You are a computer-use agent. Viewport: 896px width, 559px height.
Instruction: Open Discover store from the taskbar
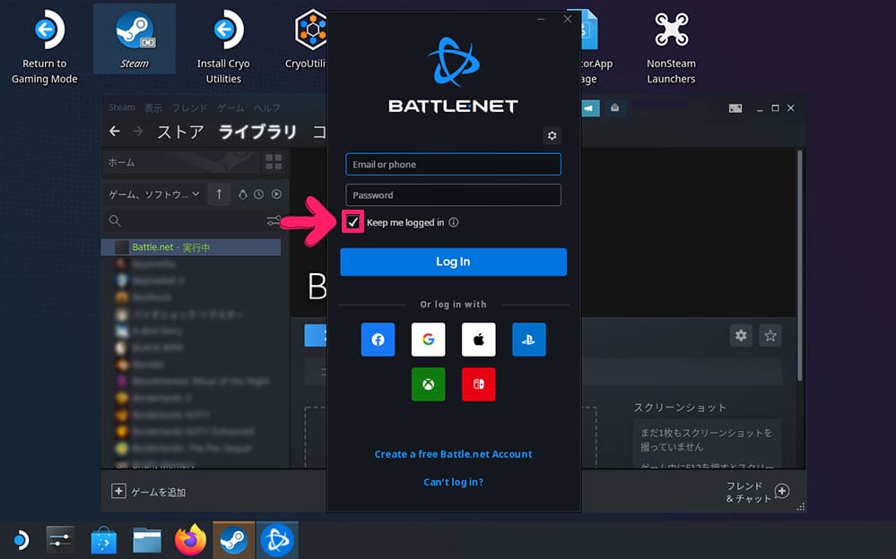103,539
